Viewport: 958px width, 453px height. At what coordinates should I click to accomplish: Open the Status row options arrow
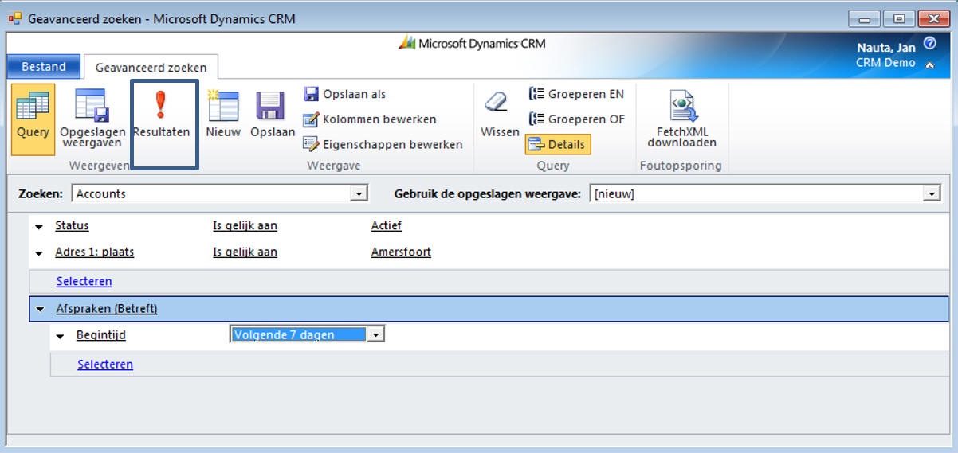[39, 227]
